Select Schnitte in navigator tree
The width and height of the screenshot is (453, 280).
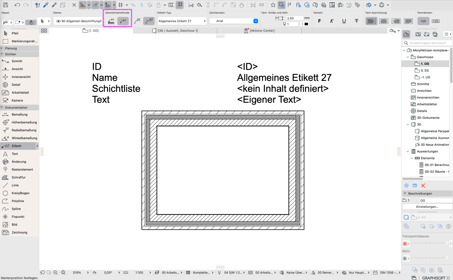[x=423, y=84]
